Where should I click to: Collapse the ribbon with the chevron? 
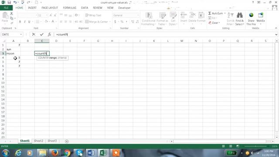(276, 28)
